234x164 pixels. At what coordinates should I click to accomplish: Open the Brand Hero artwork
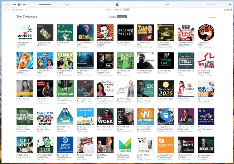[x=105, y=32]
